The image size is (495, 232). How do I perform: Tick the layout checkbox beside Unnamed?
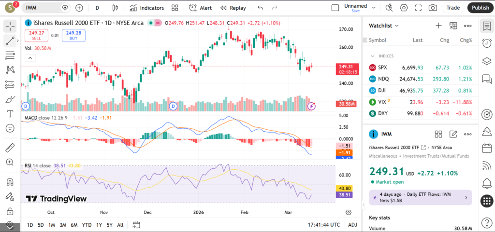pos(335,8)
